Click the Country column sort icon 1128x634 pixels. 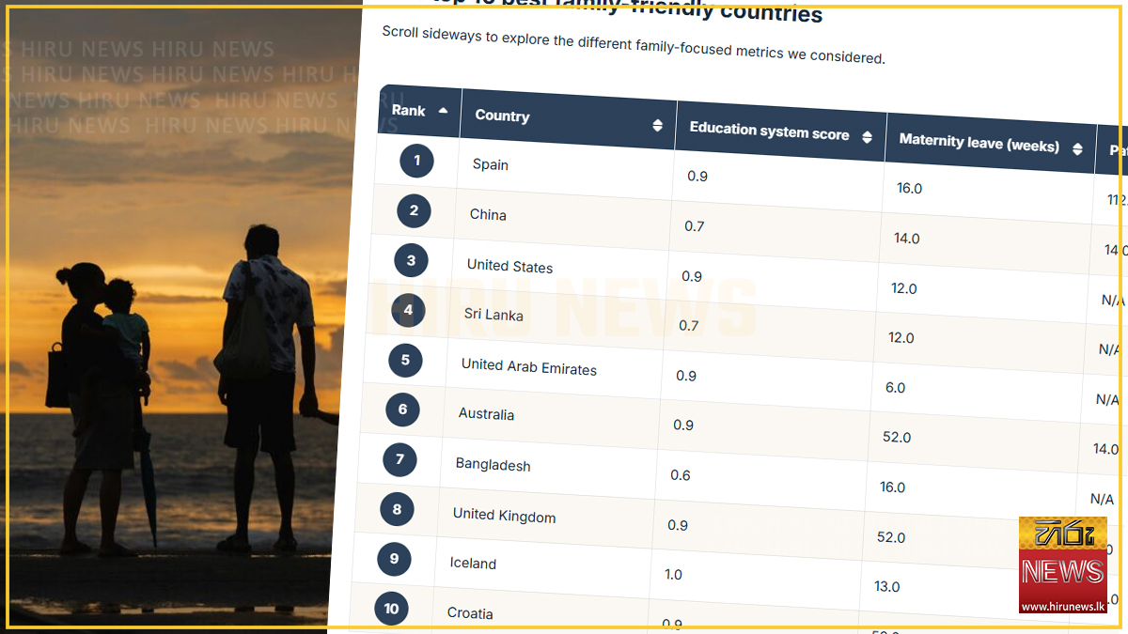click(x=657, y=126)
